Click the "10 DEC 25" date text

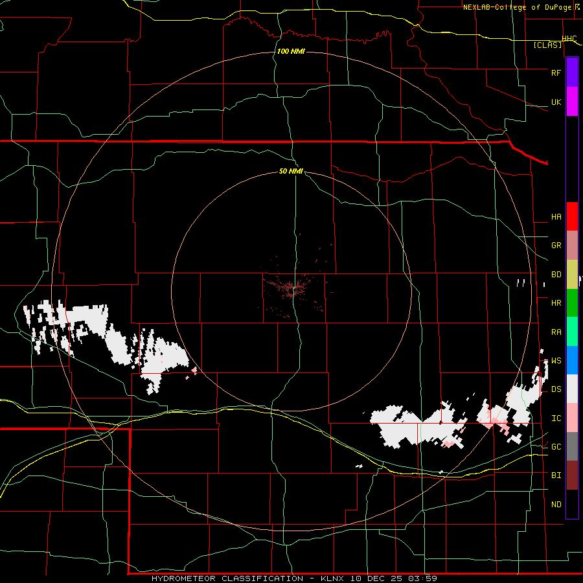[377, 578]
